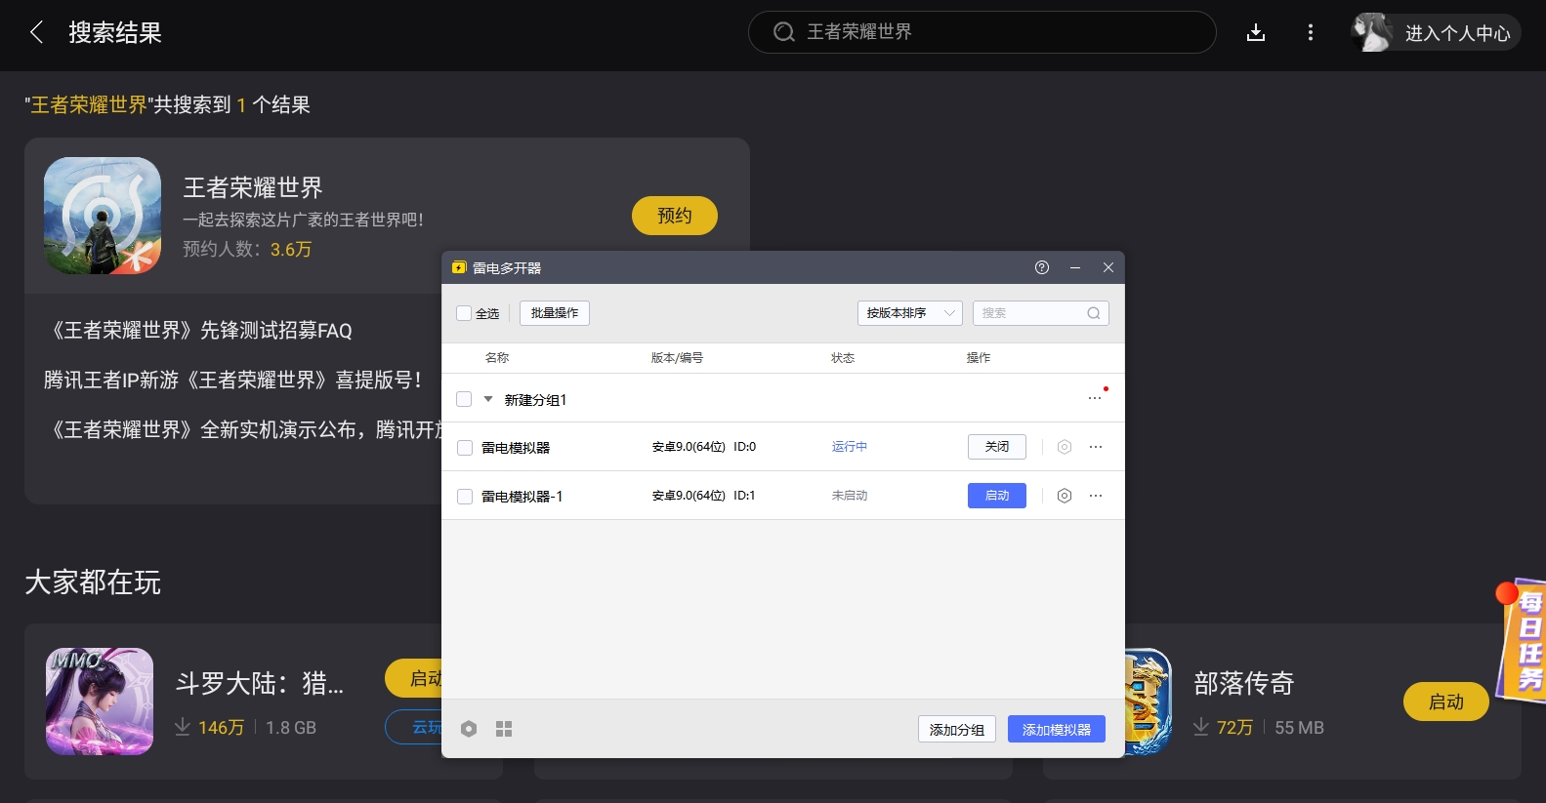Click the 添加模拟器 button
This screenshot has width=1546, height=803.
[x=1056, y=729]
